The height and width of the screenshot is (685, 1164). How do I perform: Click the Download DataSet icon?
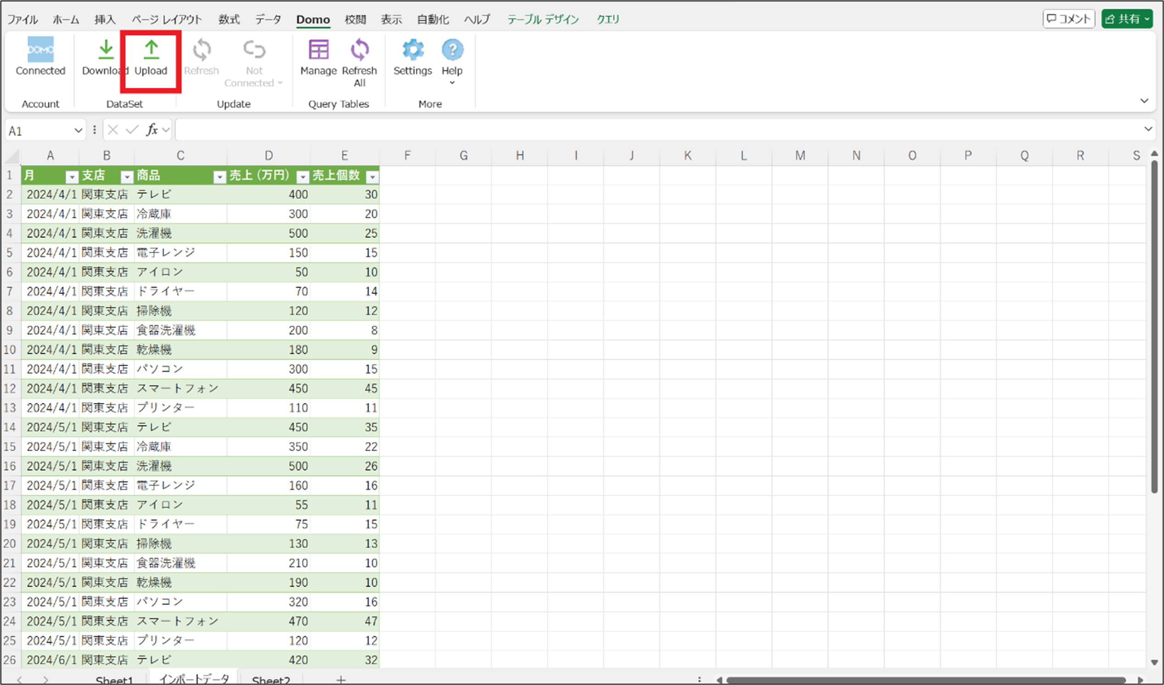point(106,50)
